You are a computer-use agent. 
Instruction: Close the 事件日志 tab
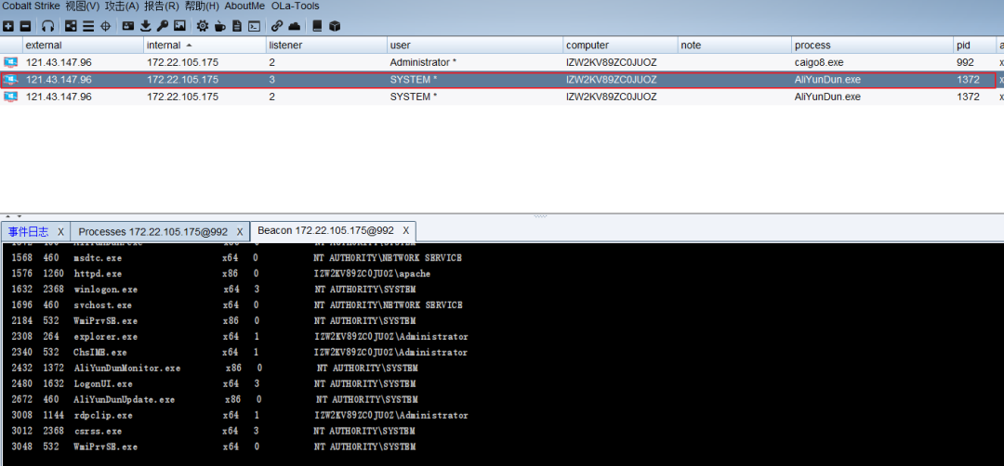[x=60, y=231]
